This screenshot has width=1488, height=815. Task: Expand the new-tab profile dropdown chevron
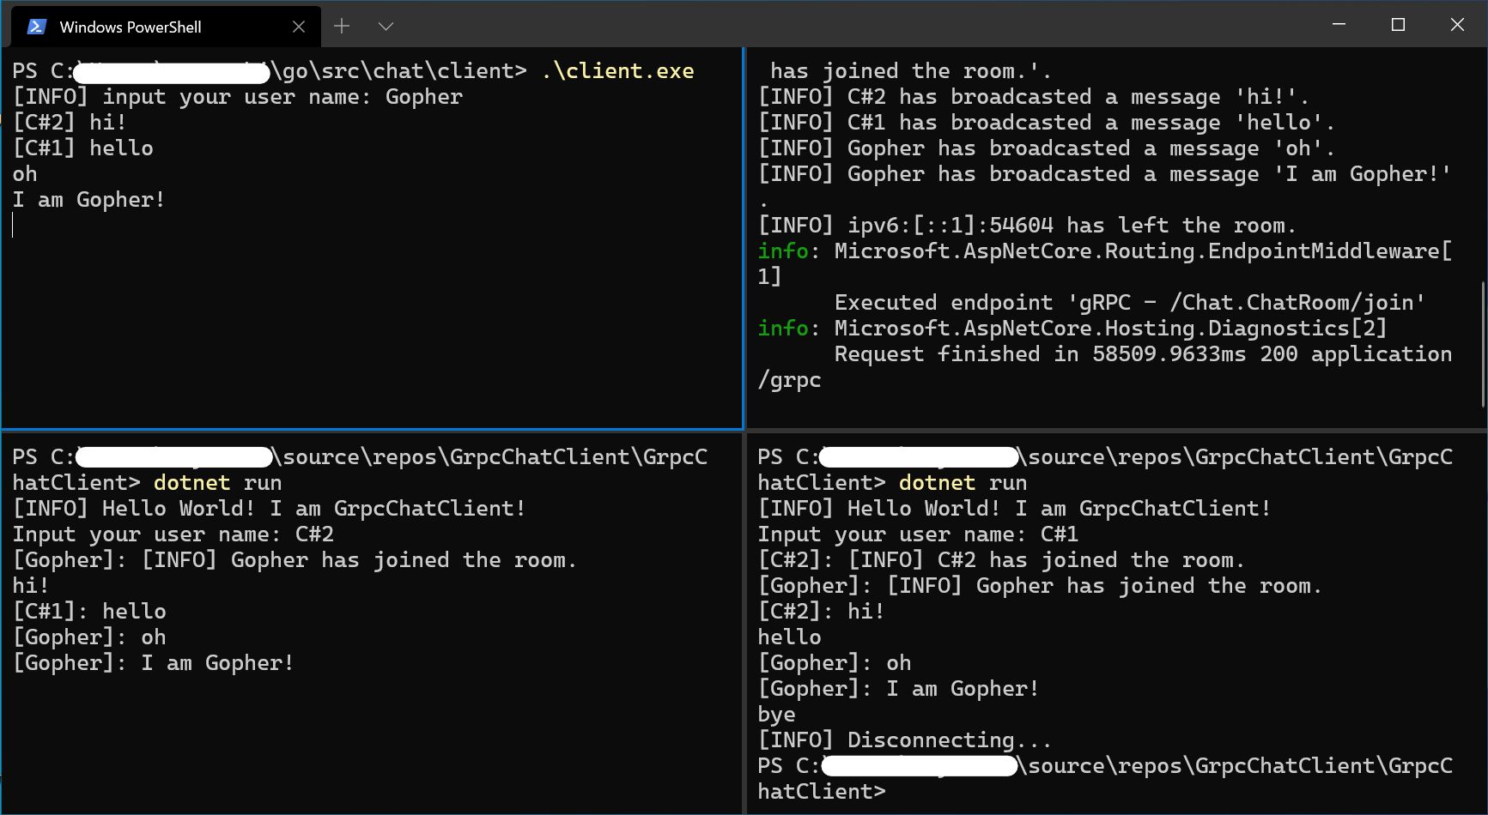pos(386,27)
